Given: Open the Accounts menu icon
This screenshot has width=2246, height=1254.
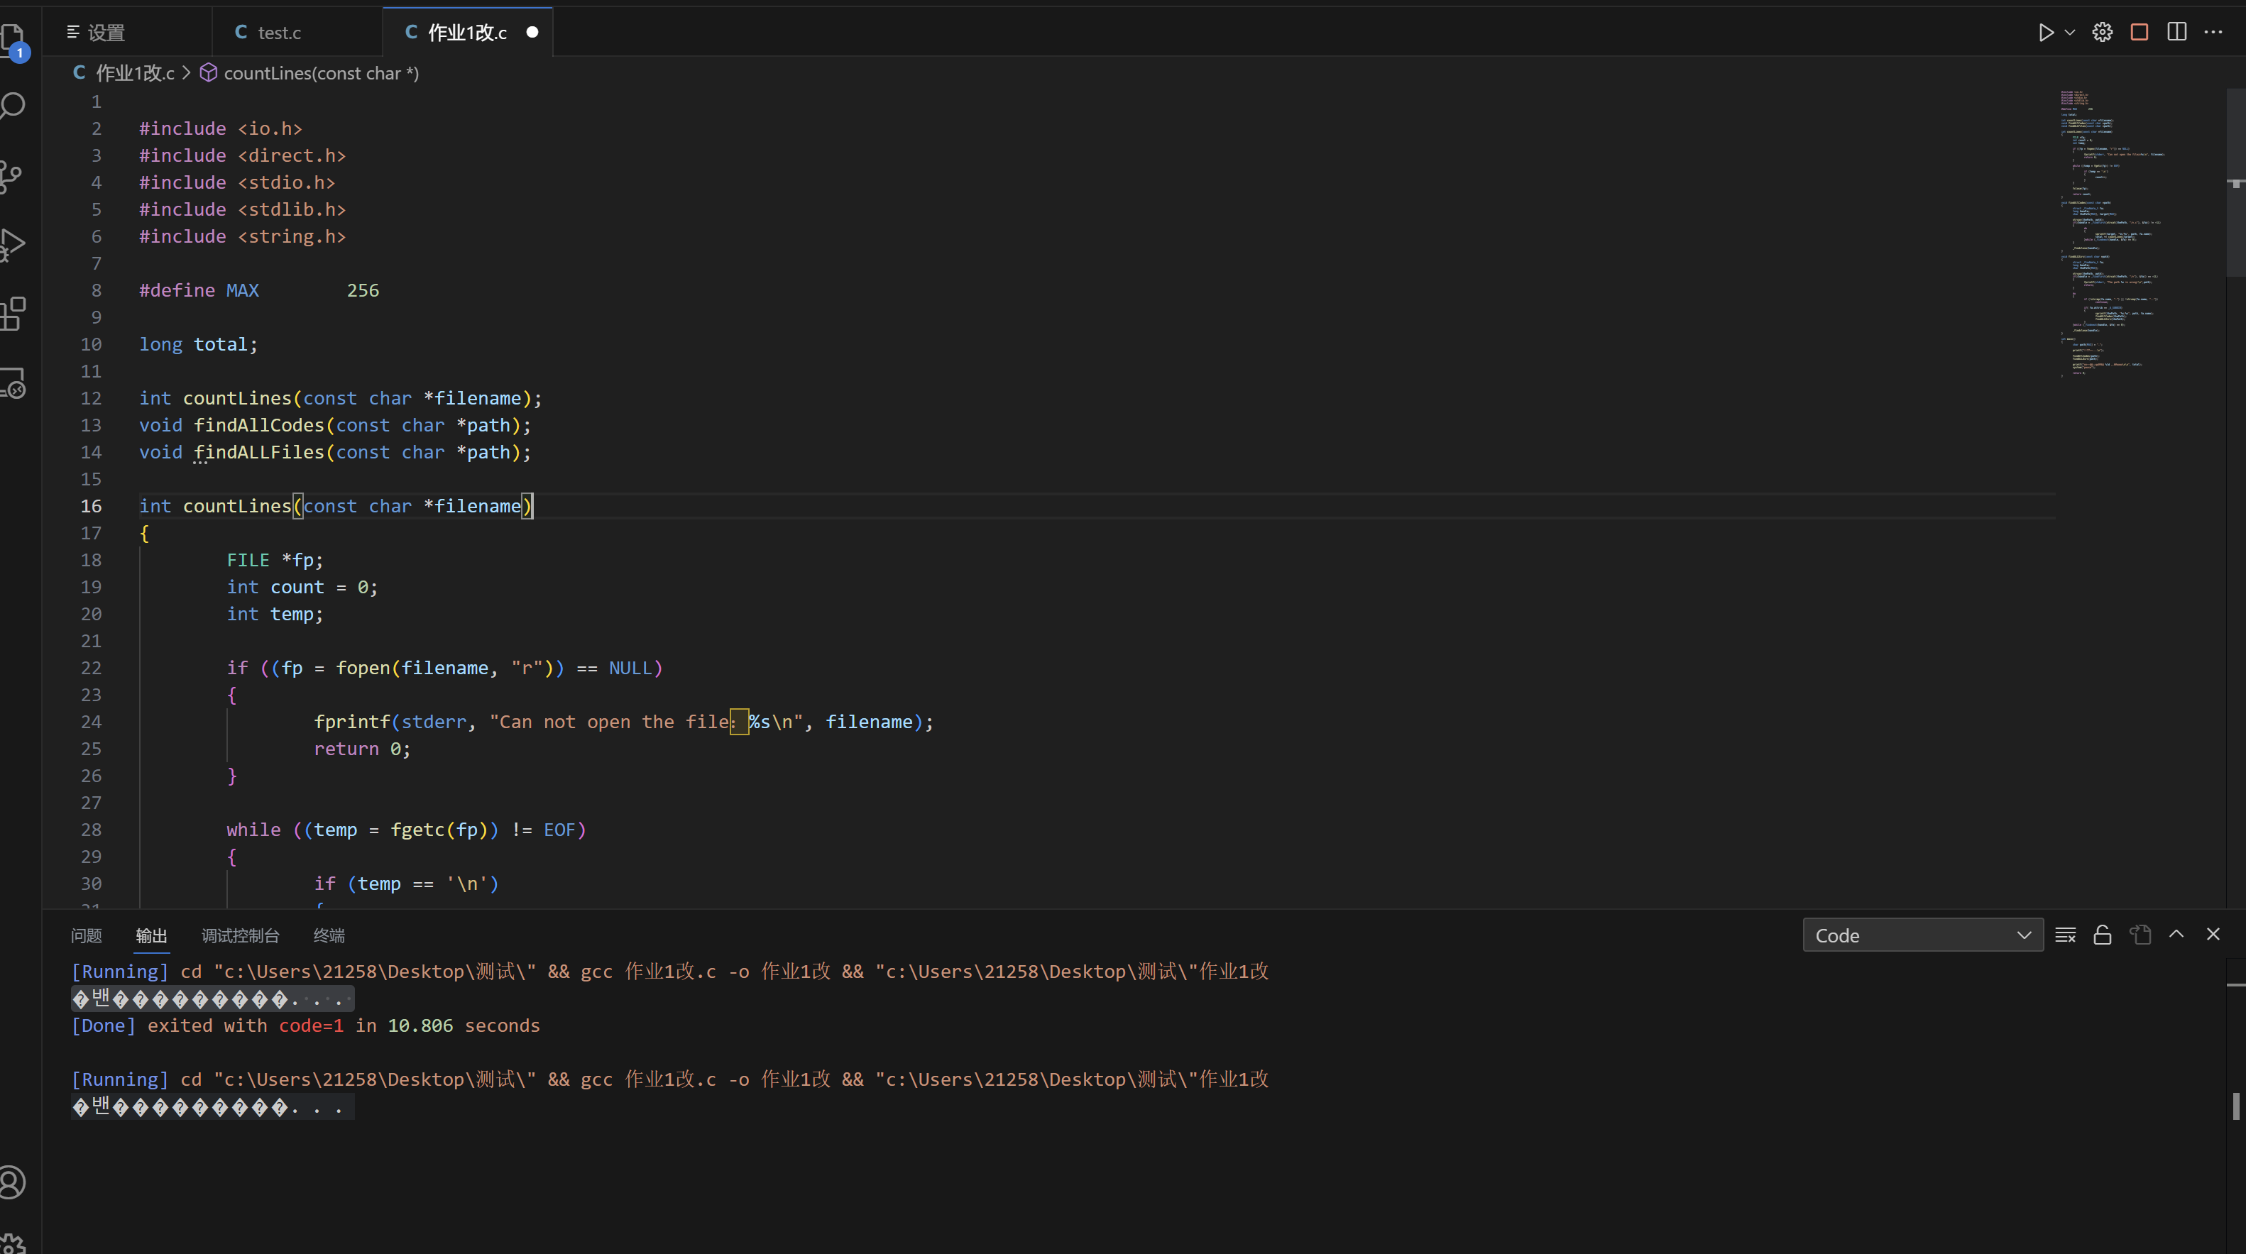Looking at the screenshot, I should pos(12,1182).
